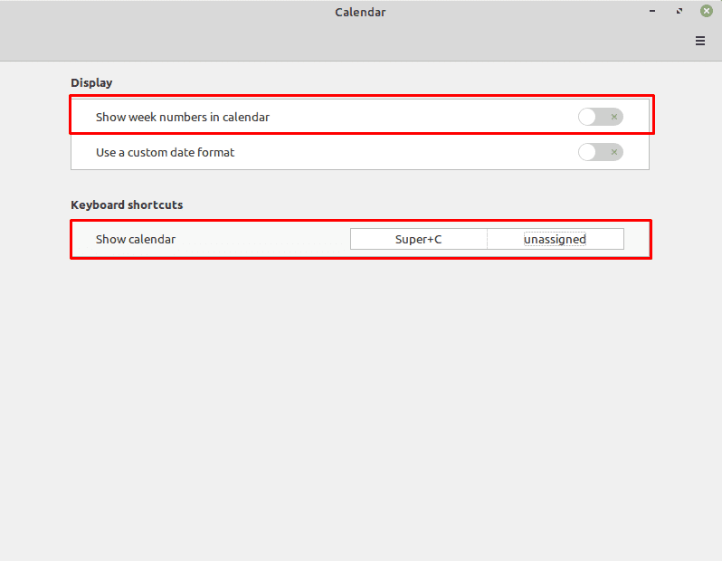This screenshot has height=561, width=722.
Task: Minimize the Calendar settings window
Action: [652, 11]
